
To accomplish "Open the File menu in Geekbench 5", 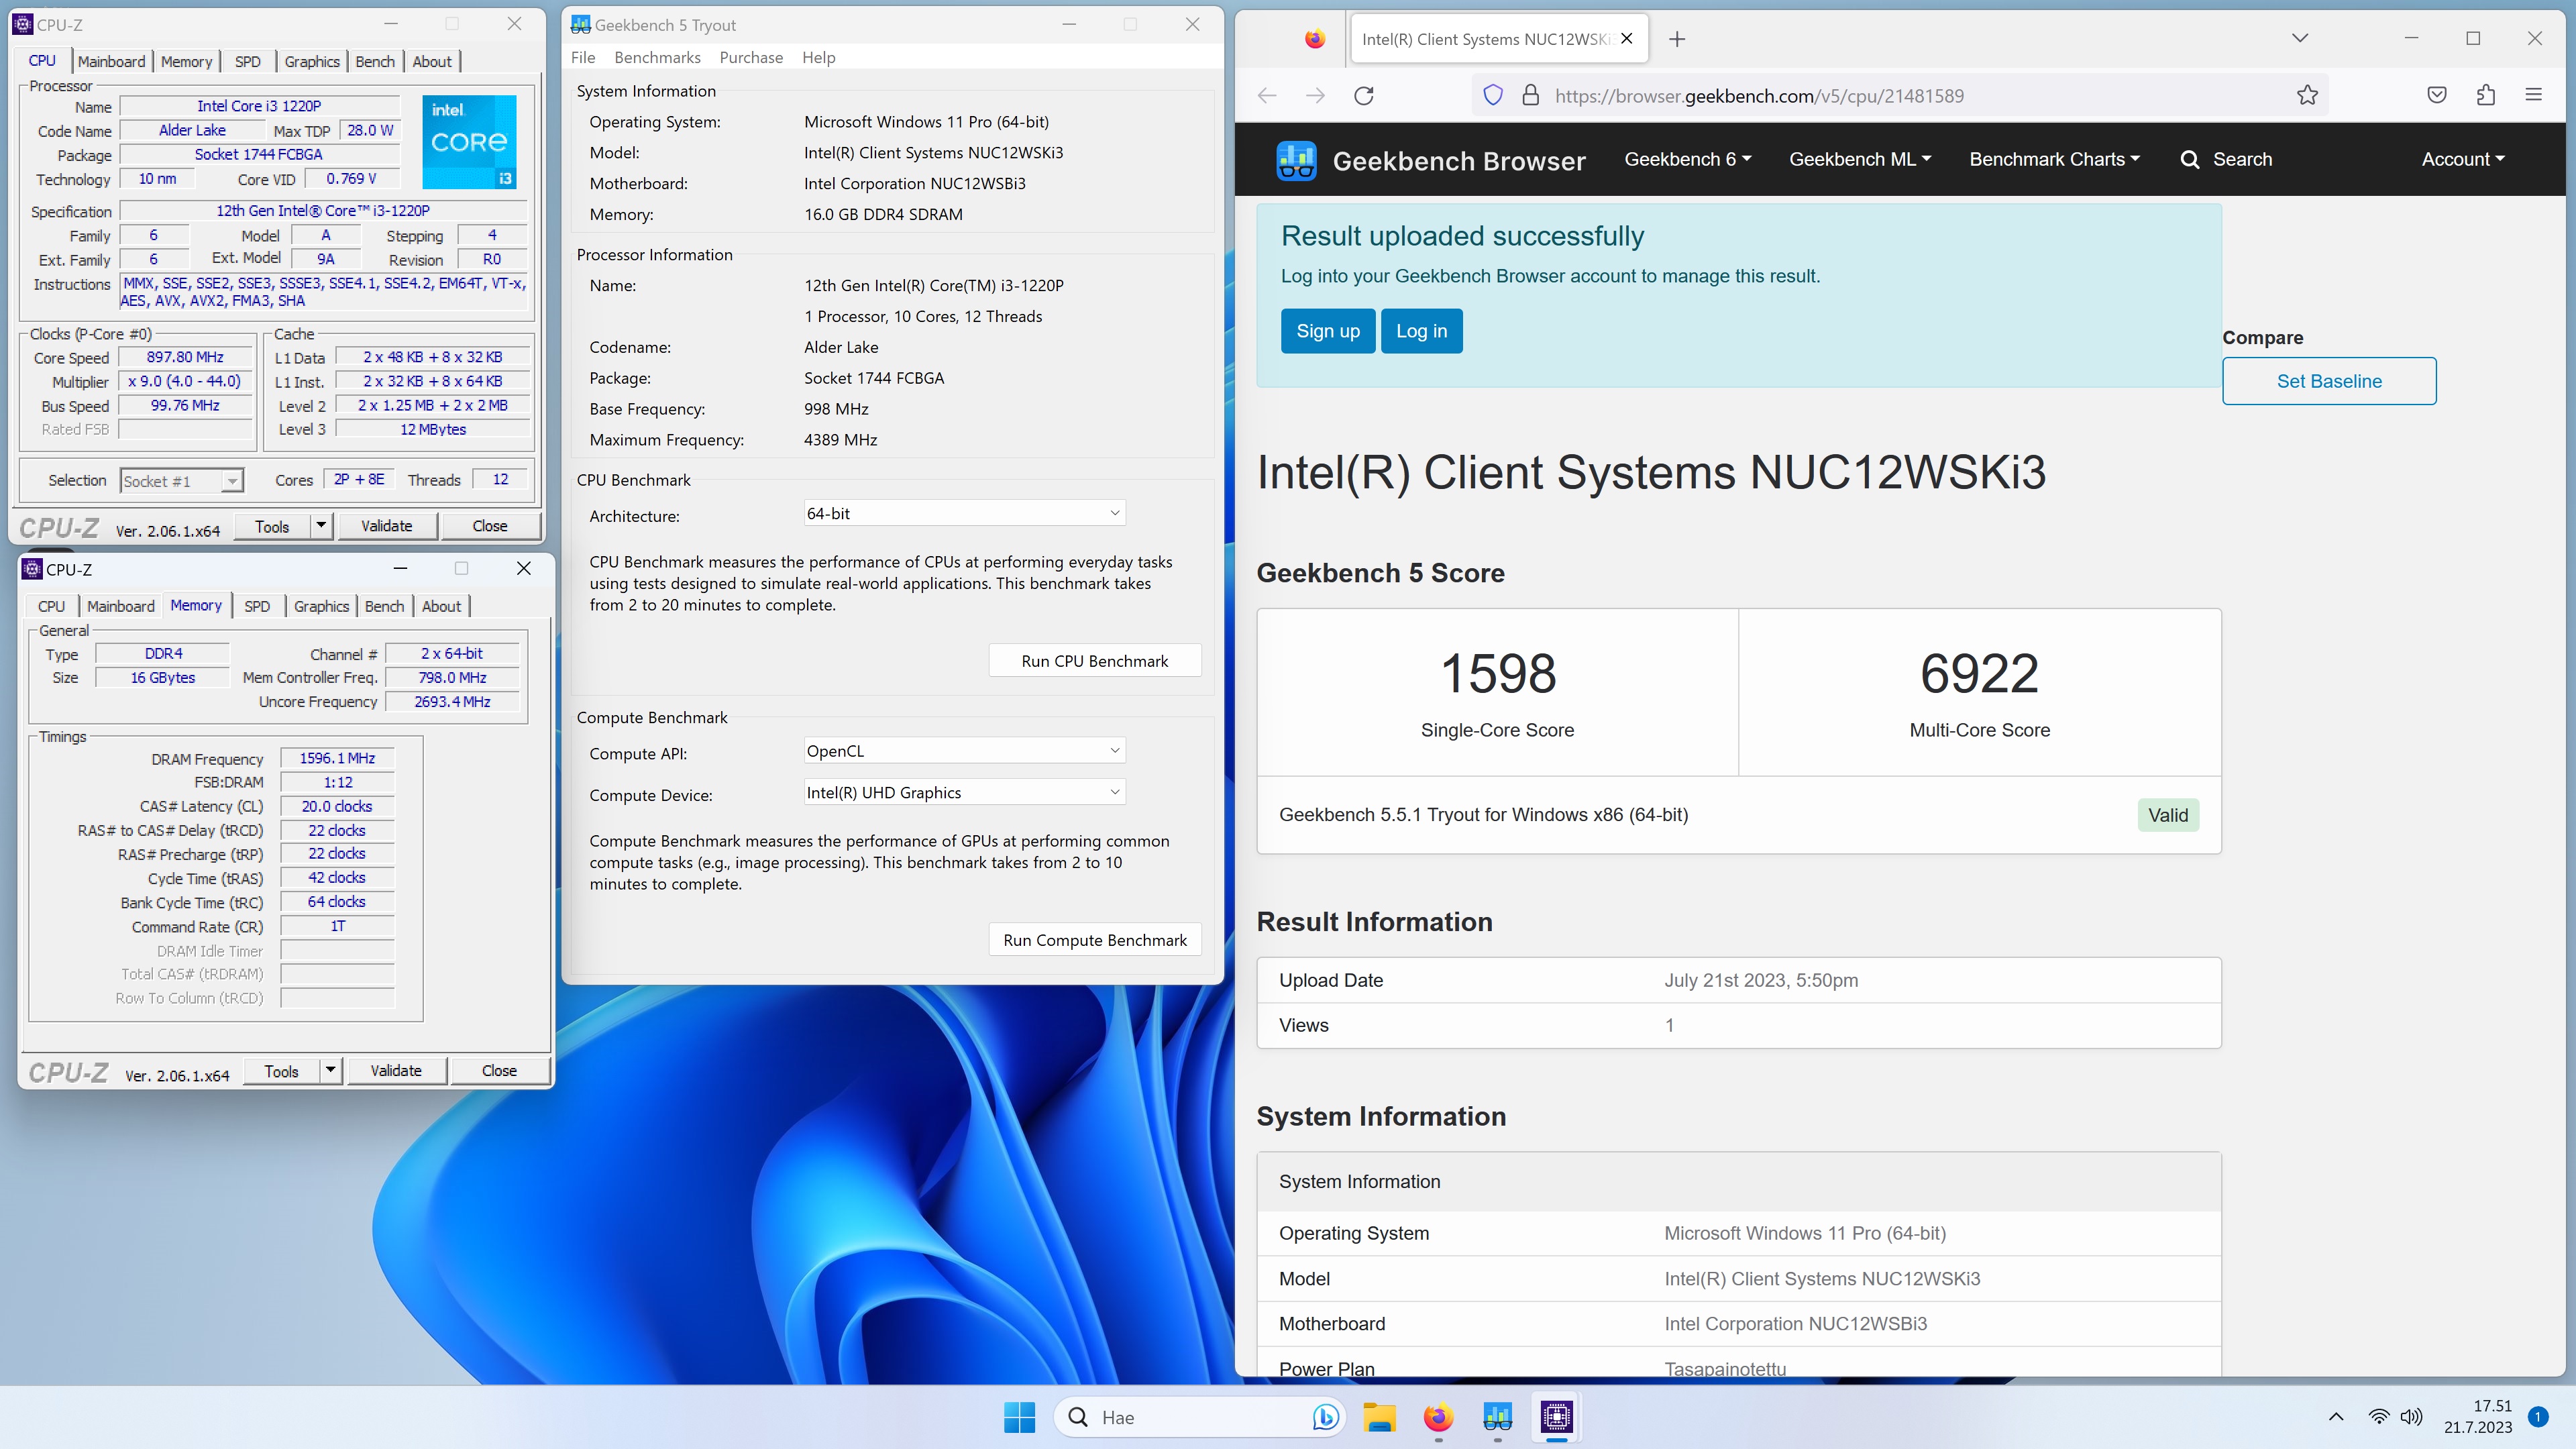I will [583, 57].
